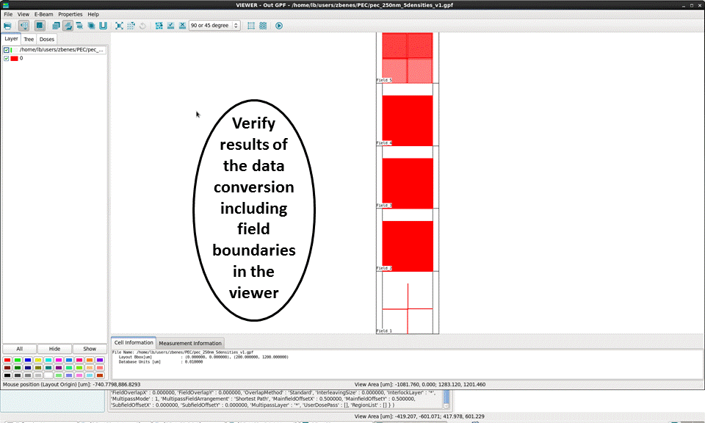Open the E-Beam menu
The width and height of the screenshot is (705, 423).
point(43,14)
